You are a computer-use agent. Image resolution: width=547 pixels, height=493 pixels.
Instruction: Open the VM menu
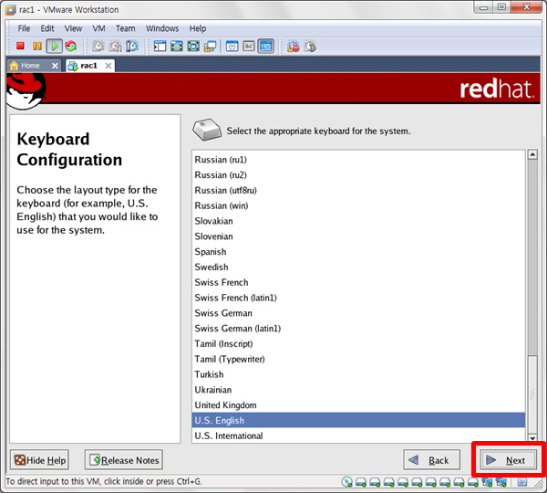tap(98, 28)
